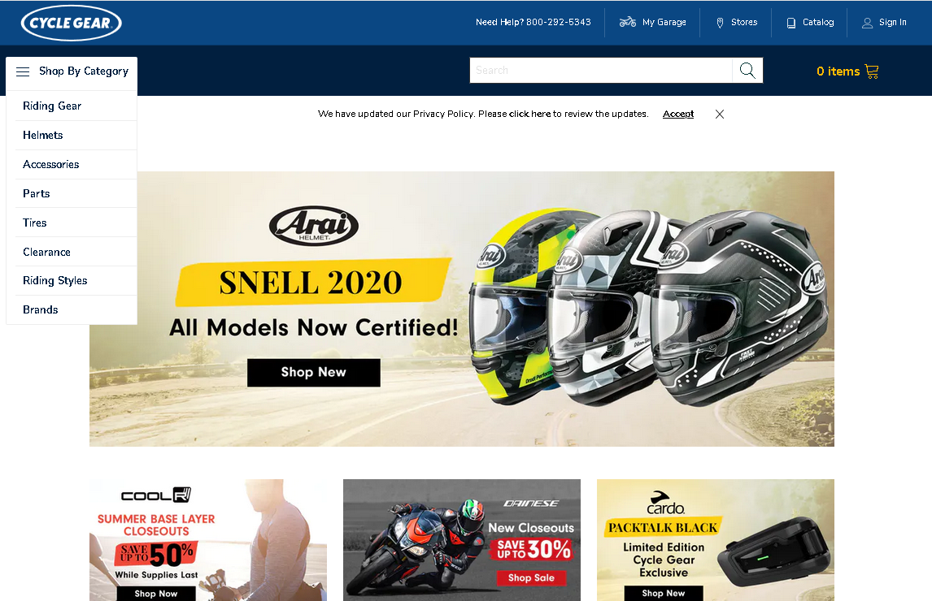Click the Cycle Gear logo
Image resolution: width=932 pixels, height=601 pixels.
(72, 24)
